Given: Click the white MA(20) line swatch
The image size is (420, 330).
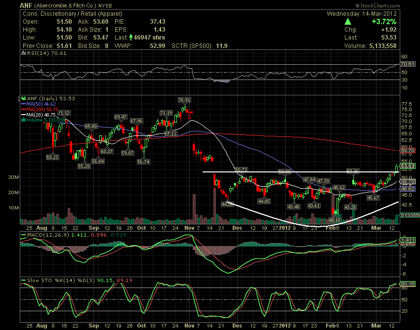Looking at the screenshot, I should pos(23,115).
